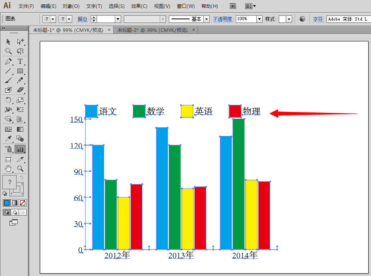Select the Line Segment tool
Viewport: 371px width, 276px height.
[x=8, y=71]
